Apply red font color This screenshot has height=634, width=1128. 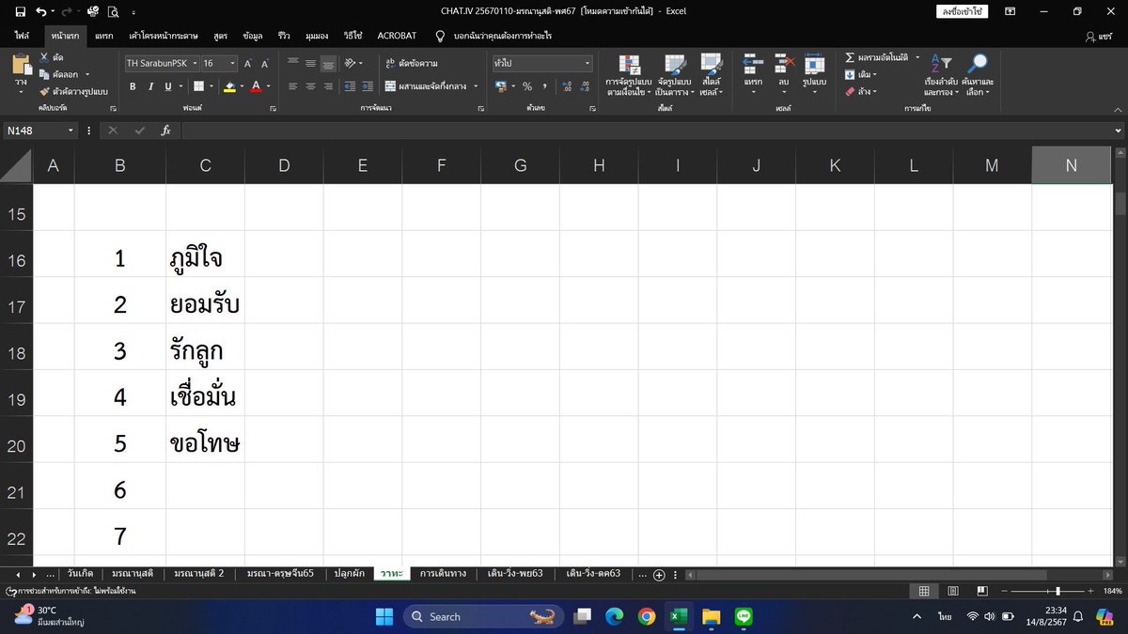coord(256,86)
